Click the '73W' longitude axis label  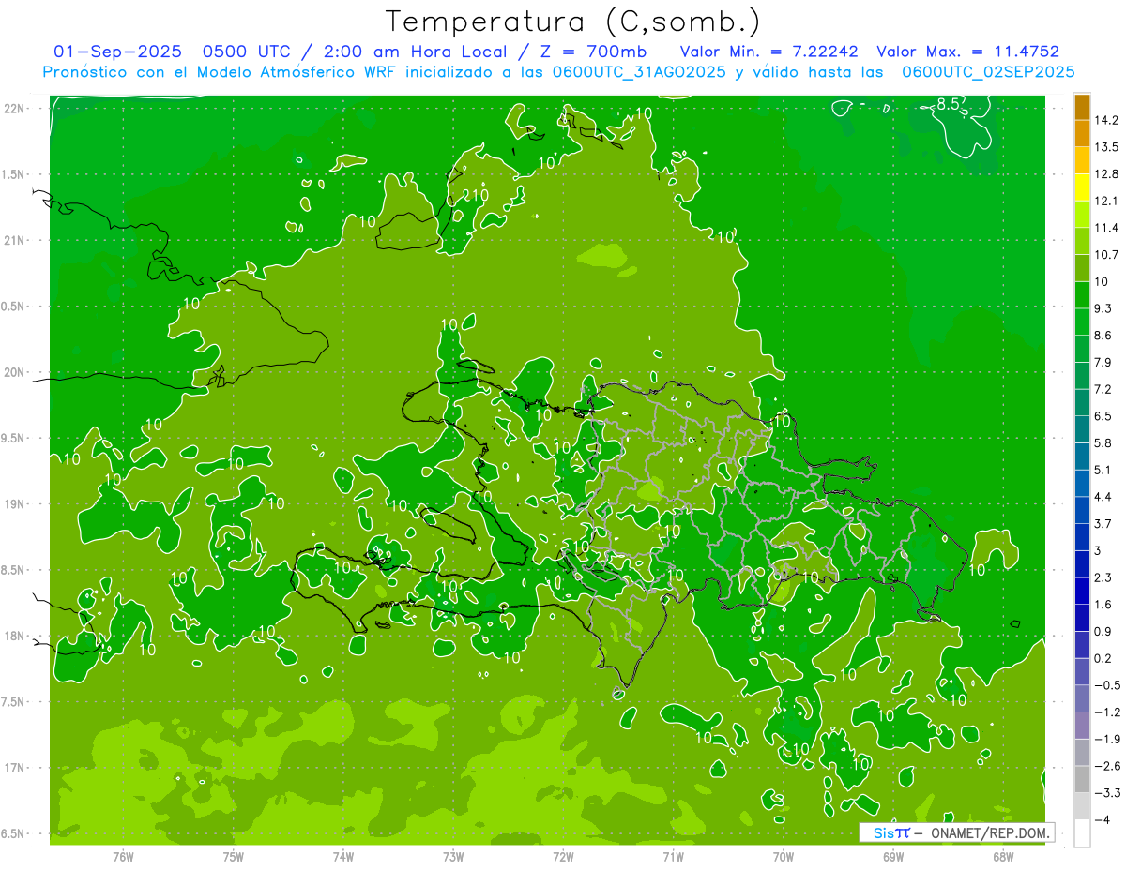[453, 855]
